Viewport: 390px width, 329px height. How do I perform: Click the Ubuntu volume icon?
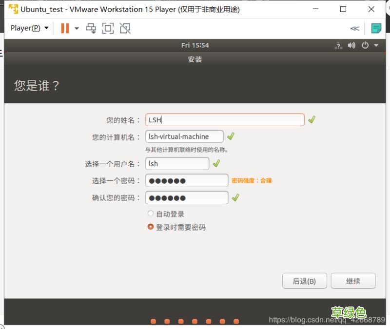(351, 45)
